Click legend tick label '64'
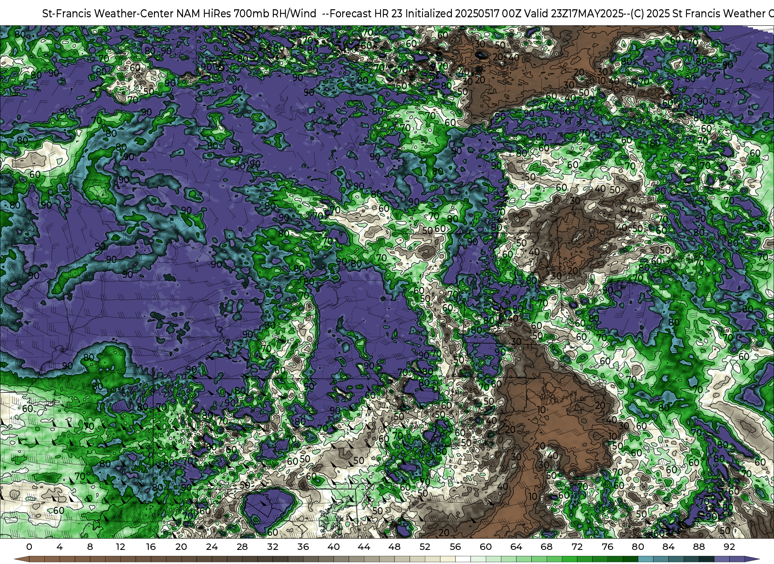This screenshot has height=564, width=774. [516, 547]
